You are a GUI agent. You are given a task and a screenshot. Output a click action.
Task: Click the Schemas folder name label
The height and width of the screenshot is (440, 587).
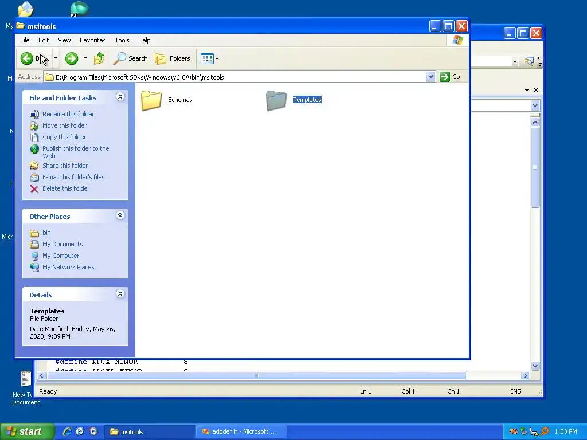pyautogui.click(x=180, y=100)
